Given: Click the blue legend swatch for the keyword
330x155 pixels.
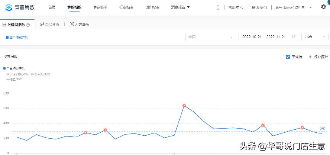Looking at the screenshot, I should click(4, 68).
